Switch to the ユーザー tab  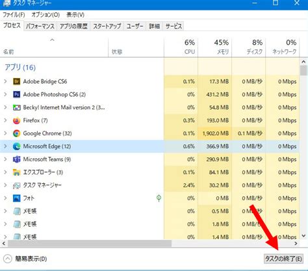135,27
